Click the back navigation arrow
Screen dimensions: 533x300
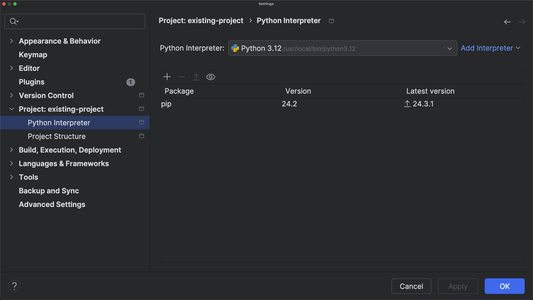click(x=507, y=22)
